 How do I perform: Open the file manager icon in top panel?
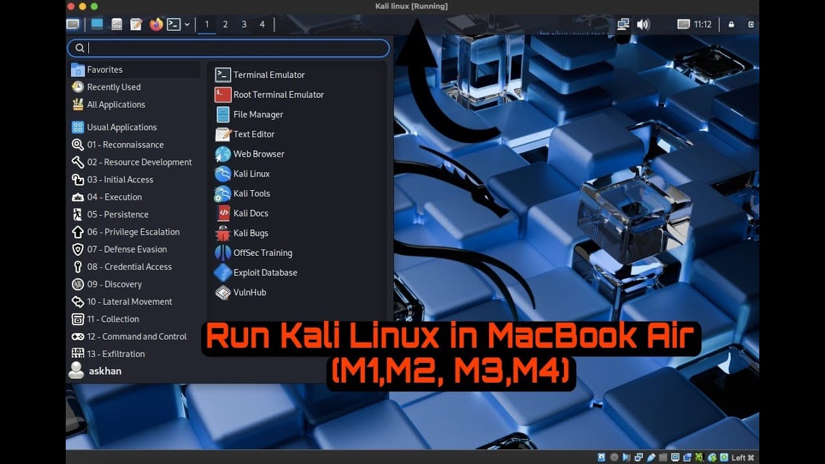pos(117,24)
